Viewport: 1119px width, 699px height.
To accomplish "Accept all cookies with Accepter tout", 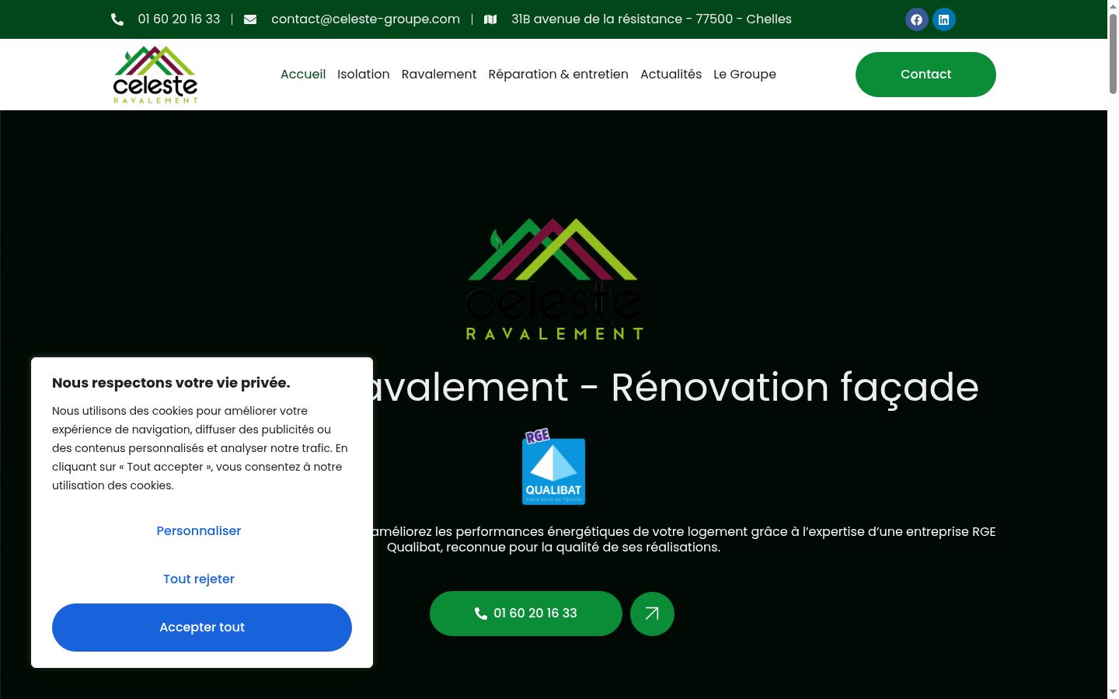I will [202, 628].
